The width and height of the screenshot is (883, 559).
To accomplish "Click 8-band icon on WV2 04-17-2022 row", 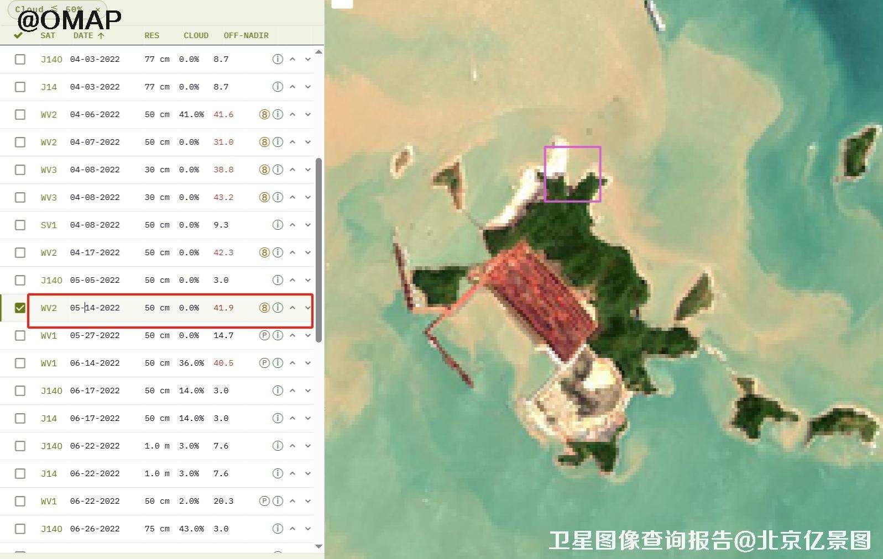I will pos(264,252).
